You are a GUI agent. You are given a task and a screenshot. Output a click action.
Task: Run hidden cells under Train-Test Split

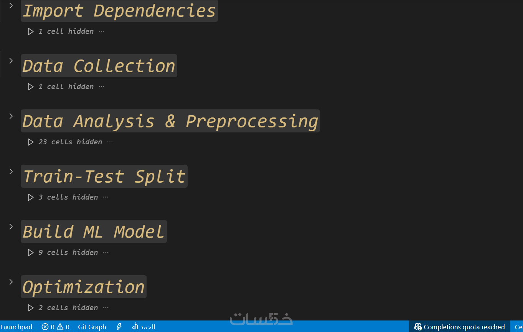click(x=31, y=197)
